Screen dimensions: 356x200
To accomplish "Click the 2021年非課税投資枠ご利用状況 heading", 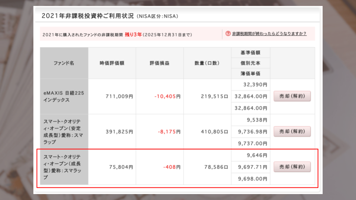I will (x=88, y=16).
